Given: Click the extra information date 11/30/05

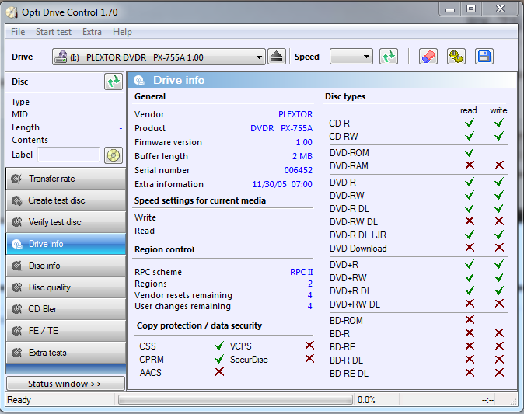Looking at the screenshot, I should click(269, 184).
